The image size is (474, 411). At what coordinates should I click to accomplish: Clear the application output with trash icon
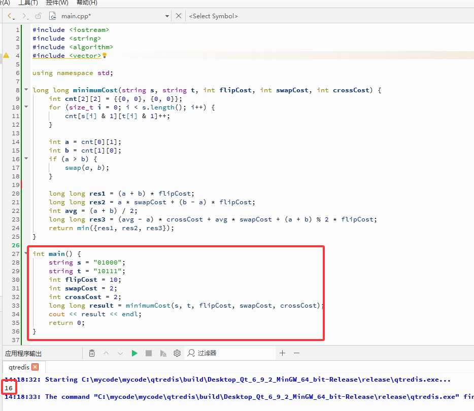tap(92, 353)
